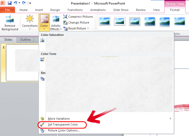Redo the last action
The height and width of the screenshot is (136, 189).
[x=24, y=3]
